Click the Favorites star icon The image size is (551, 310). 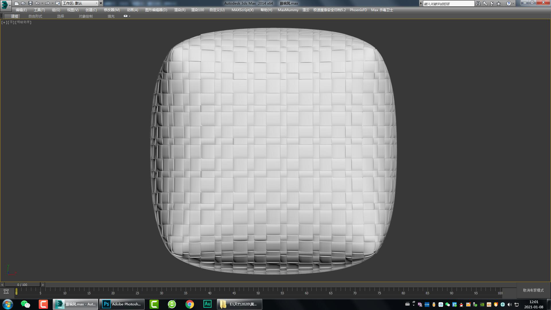(499, 3)
